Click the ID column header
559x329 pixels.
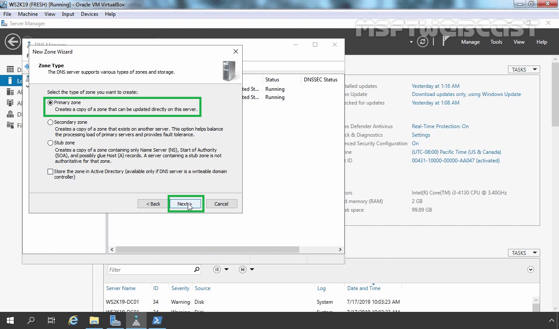click(156, 288)
